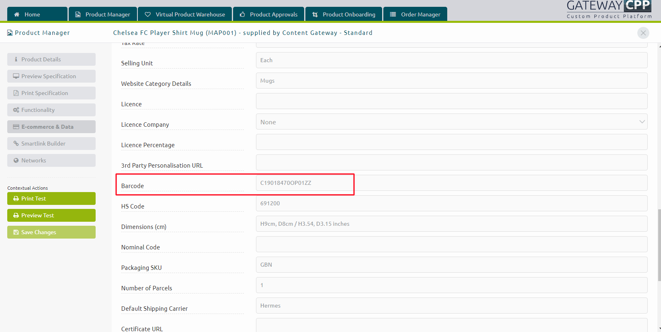Click the printer icon on Preview Test
Viewport: 661px width, 332px height.
(x=16, y=215)
